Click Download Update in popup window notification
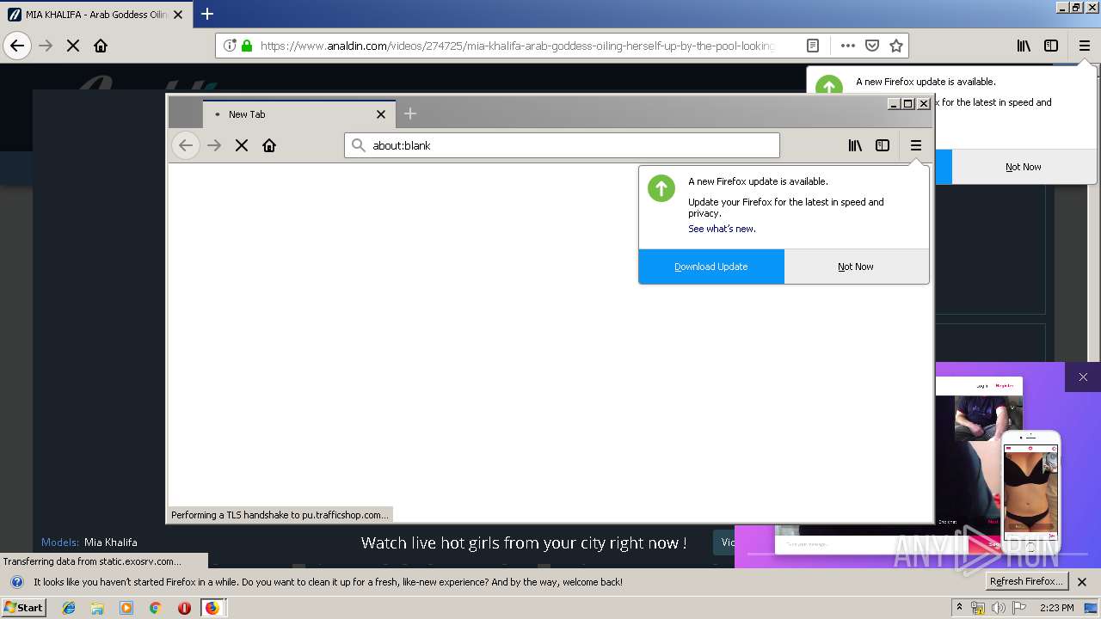This screenshot has height=619, width=1101. 711,267
